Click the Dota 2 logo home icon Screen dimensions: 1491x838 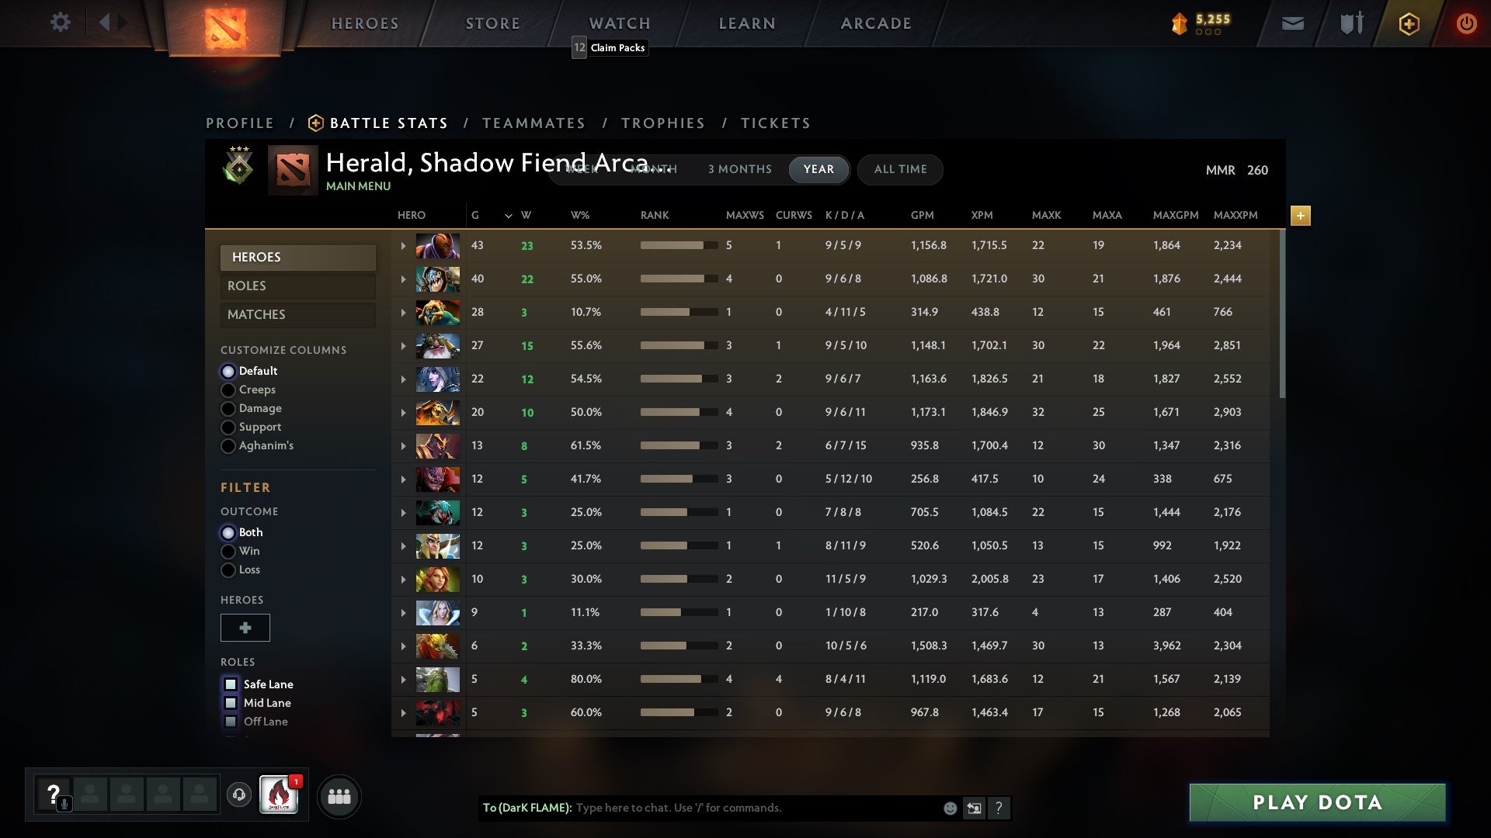click(x=225, y=27)
